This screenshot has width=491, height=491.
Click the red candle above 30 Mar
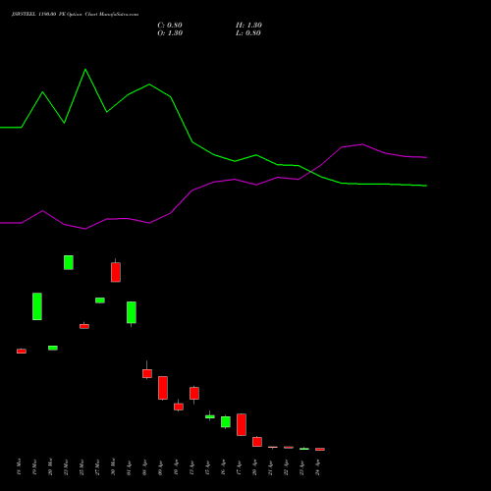click(116, 272)
